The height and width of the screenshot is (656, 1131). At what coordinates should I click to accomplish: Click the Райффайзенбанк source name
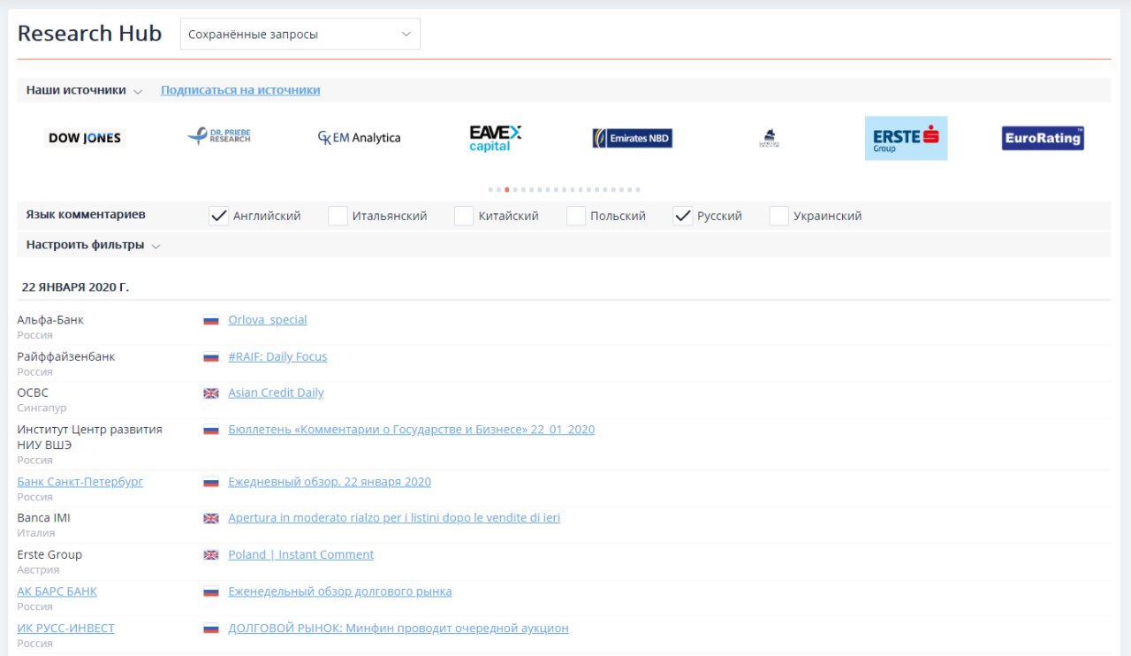click(x=66, y=356)
